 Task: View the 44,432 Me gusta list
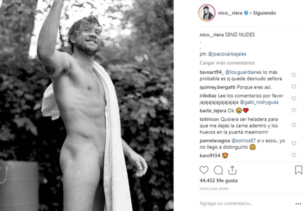[x=218, y=181]
